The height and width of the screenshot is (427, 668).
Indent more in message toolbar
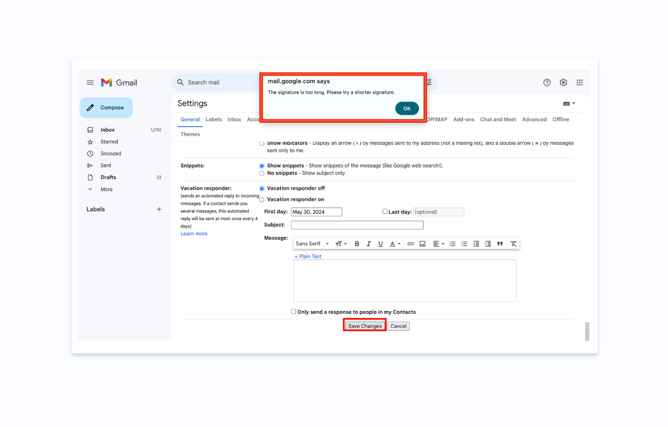[x=488, y=244]
